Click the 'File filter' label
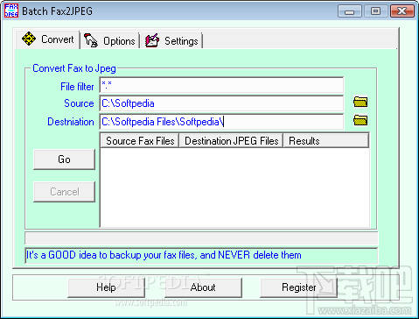This screenshot has height=319, width=419. (77, 87)
